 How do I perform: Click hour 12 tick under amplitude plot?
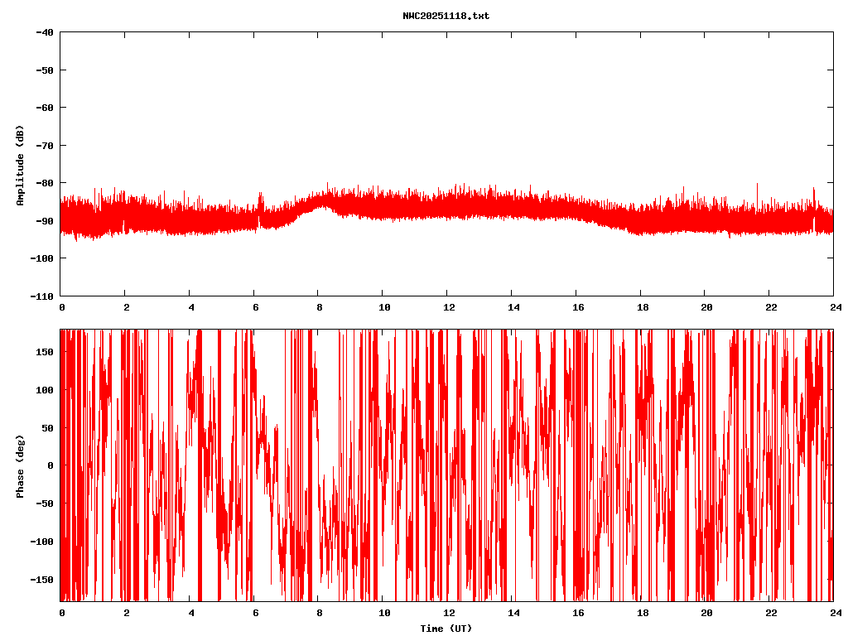point(447,307)
